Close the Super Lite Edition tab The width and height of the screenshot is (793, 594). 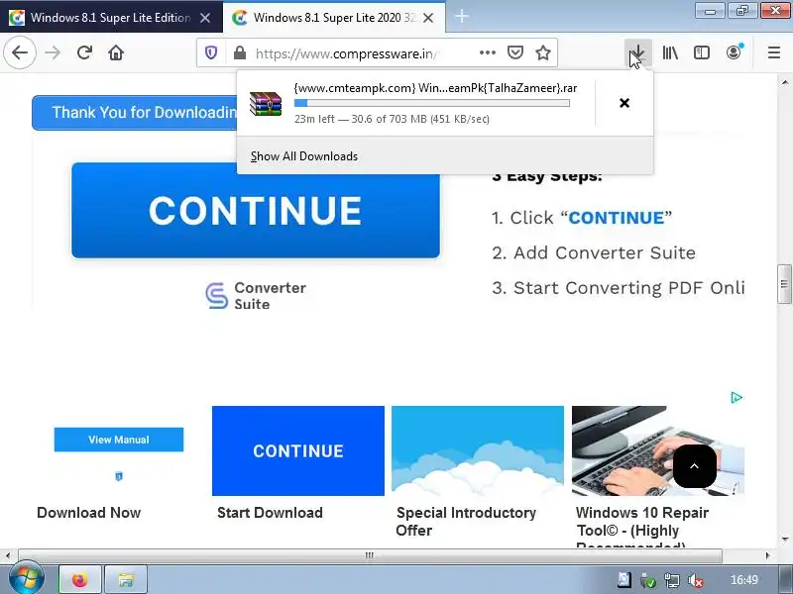click(x=205, y=18)
